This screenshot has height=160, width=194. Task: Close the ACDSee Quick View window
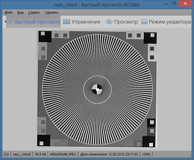coord(185,3)
